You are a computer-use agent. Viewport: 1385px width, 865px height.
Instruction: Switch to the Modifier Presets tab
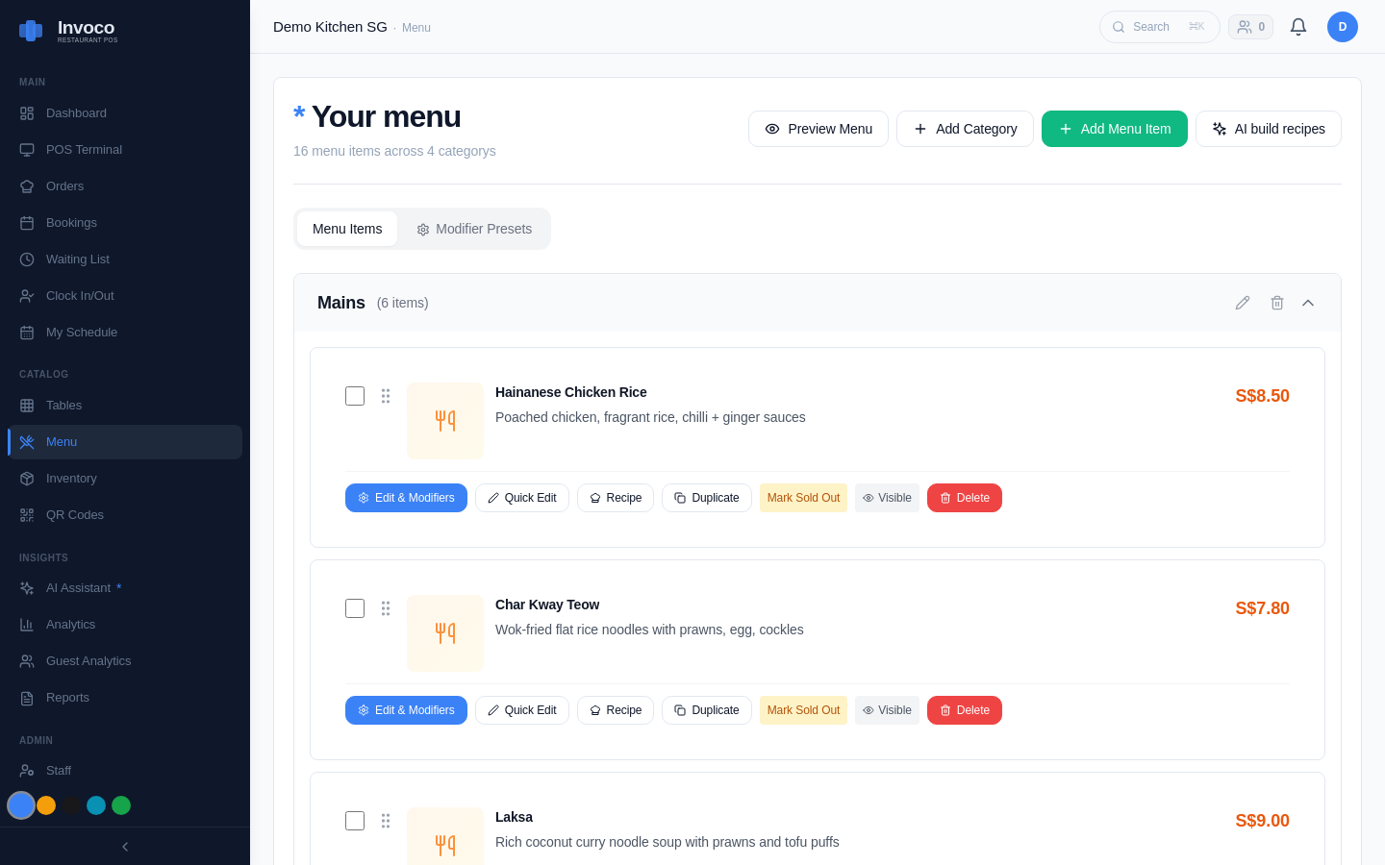point(474,229)
